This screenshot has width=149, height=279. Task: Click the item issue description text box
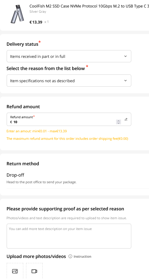point(69,236)
